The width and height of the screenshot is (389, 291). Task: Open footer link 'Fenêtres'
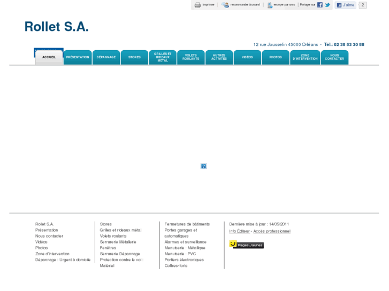[108, 248]
